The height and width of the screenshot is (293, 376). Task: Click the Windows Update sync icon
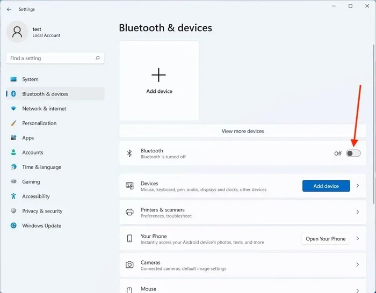[x=13, y=225]
